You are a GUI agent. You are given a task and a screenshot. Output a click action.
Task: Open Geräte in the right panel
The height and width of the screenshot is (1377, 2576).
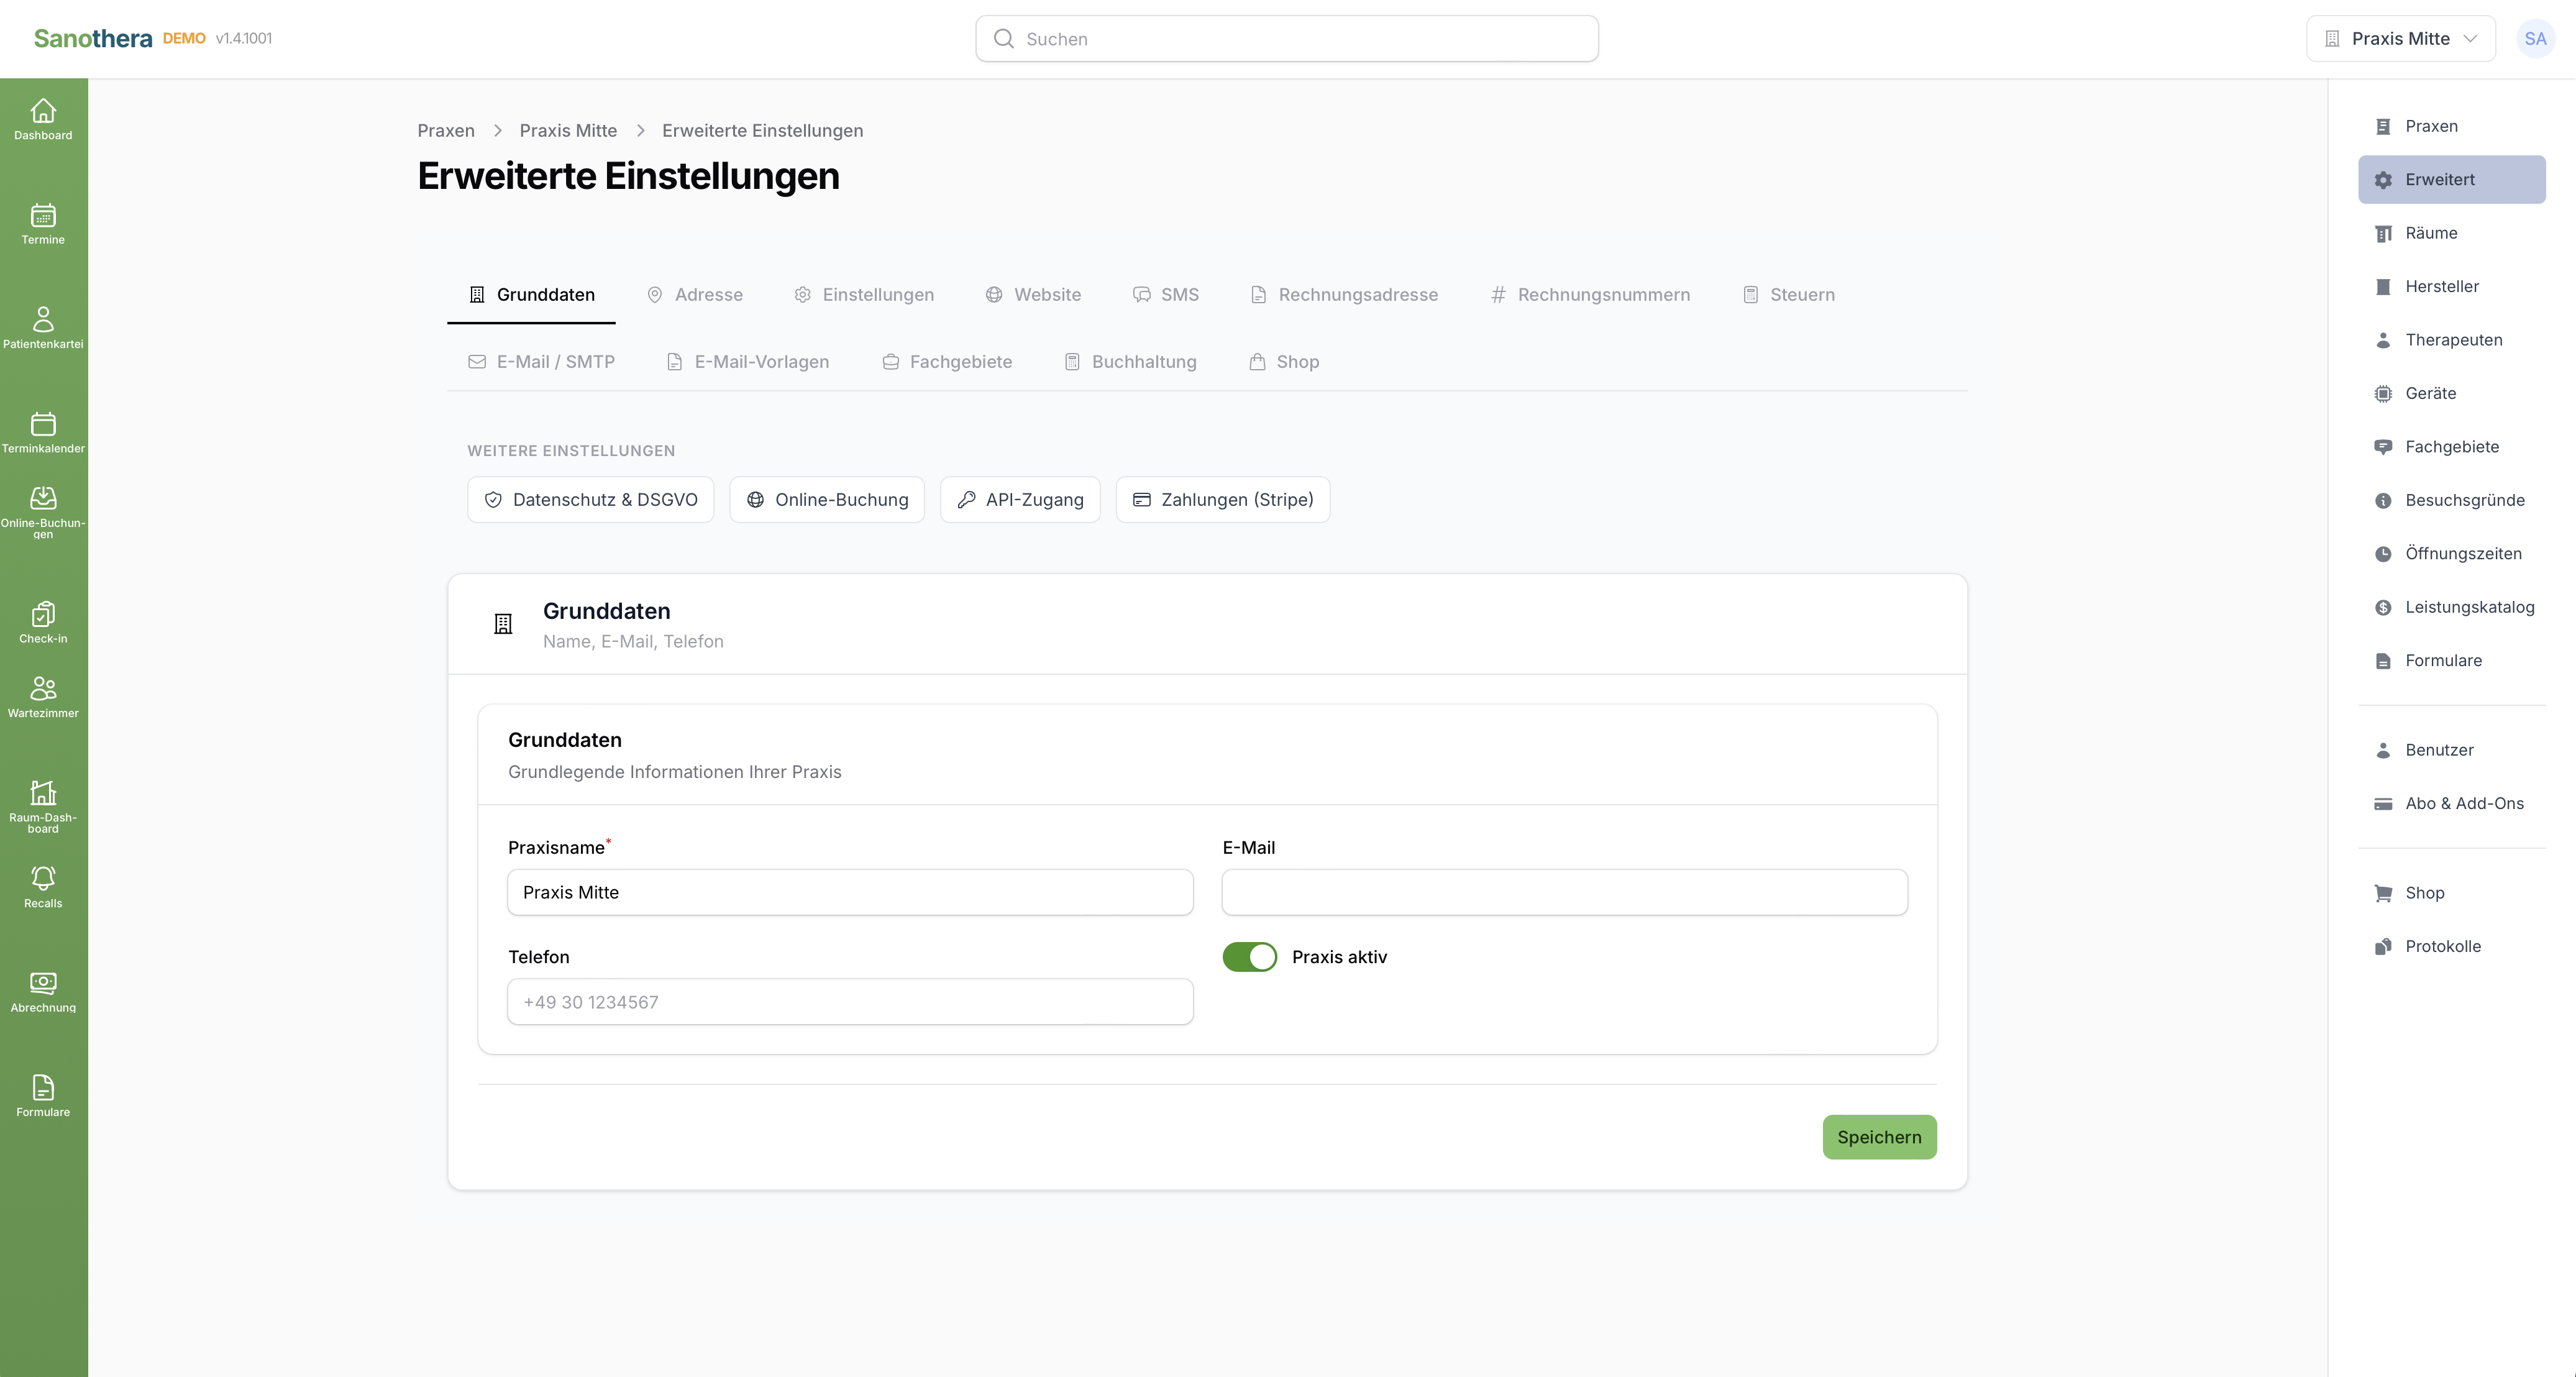[2452, 393]
